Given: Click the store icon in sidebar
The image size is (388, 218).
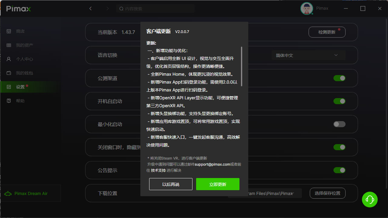Looking at the screenshot, I should [x=9, y=31].
